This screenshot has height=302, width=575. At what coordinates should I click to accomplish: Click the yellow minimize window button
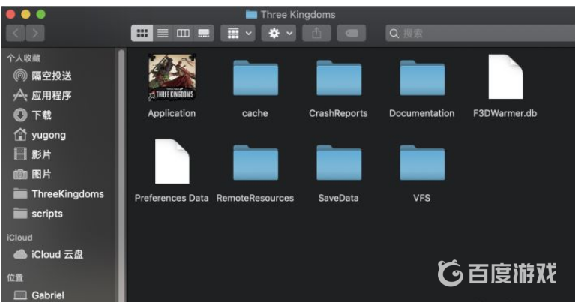tap(25, 14)
